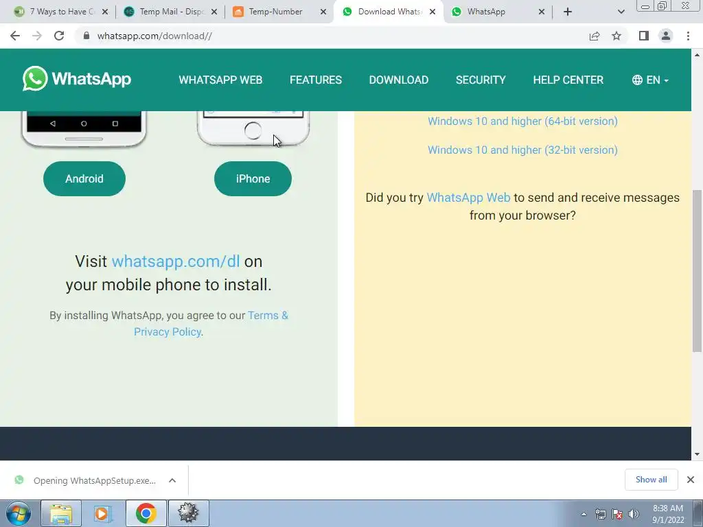
Task: Click the iPhone device image
Action: tap(253, 128)
